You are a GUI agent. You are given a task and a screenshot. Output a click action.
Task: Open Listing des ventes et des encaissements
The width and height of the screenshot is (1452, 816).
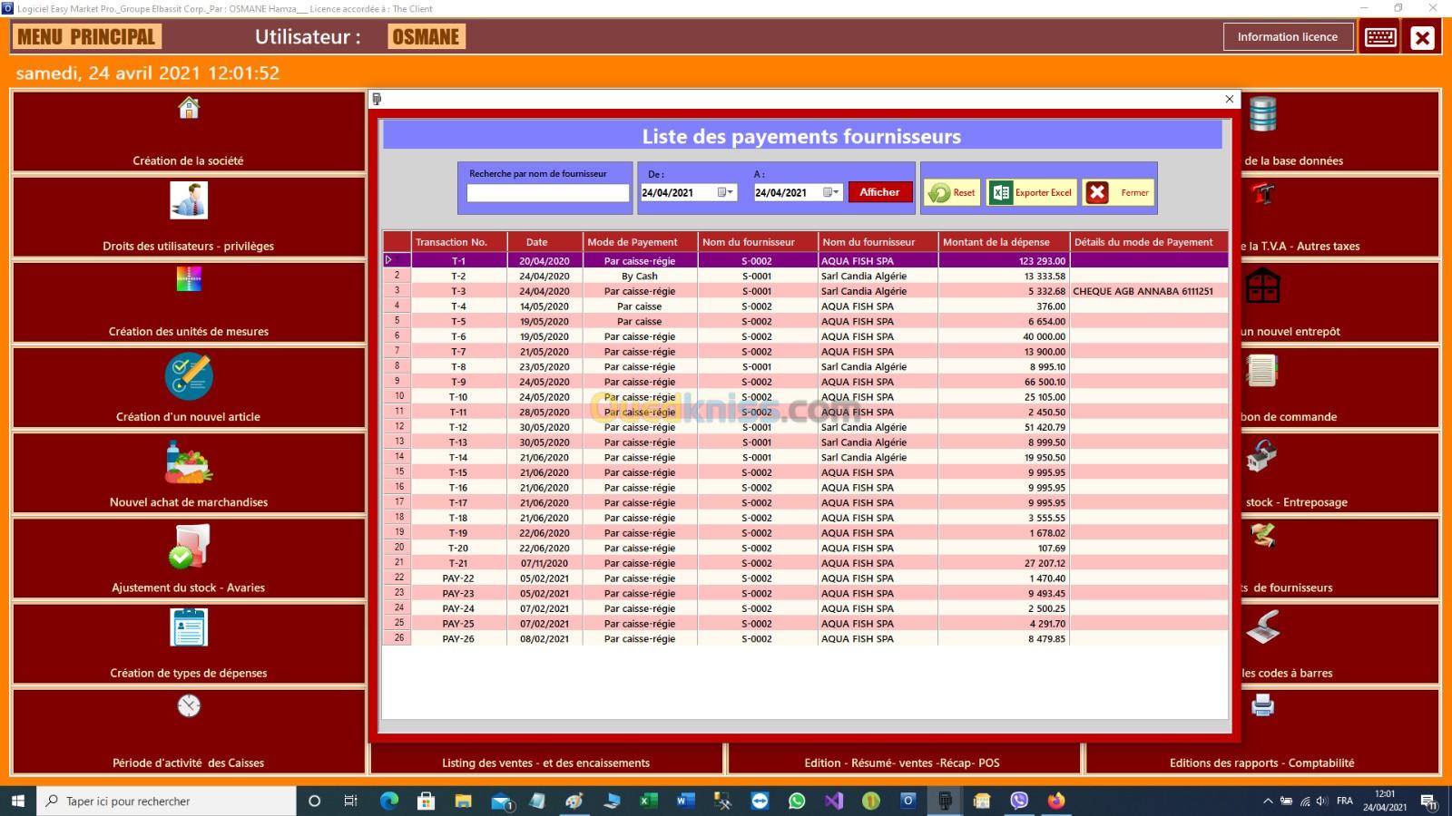545,763
